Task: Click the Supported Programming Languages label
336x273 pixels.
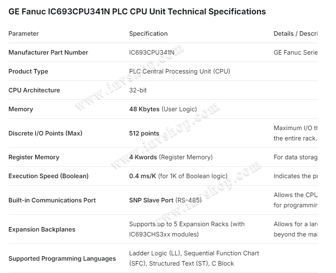Action: [x=62, y=259]
